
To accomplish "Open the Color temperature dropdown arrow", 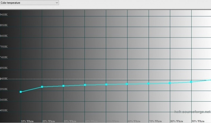I will 57,3.
